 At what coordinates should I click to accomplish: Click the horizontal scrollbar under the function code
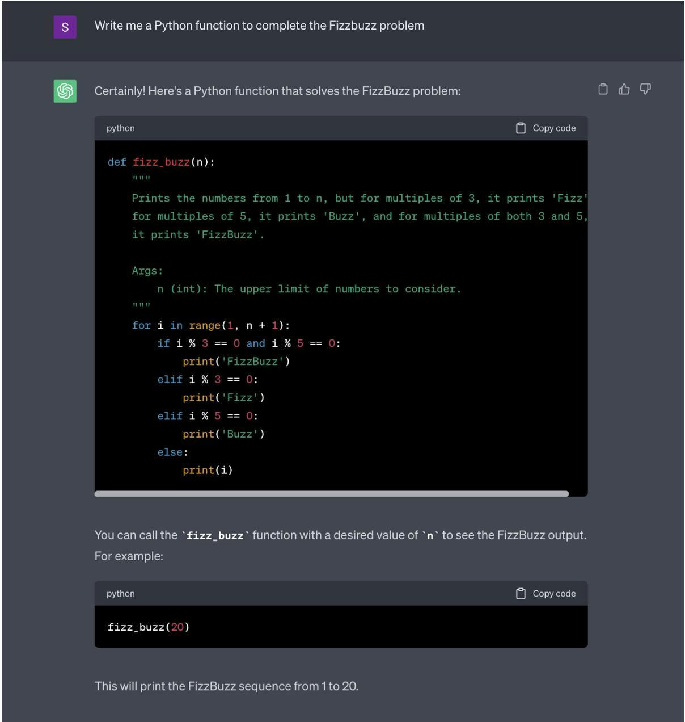tap(331, 494)
